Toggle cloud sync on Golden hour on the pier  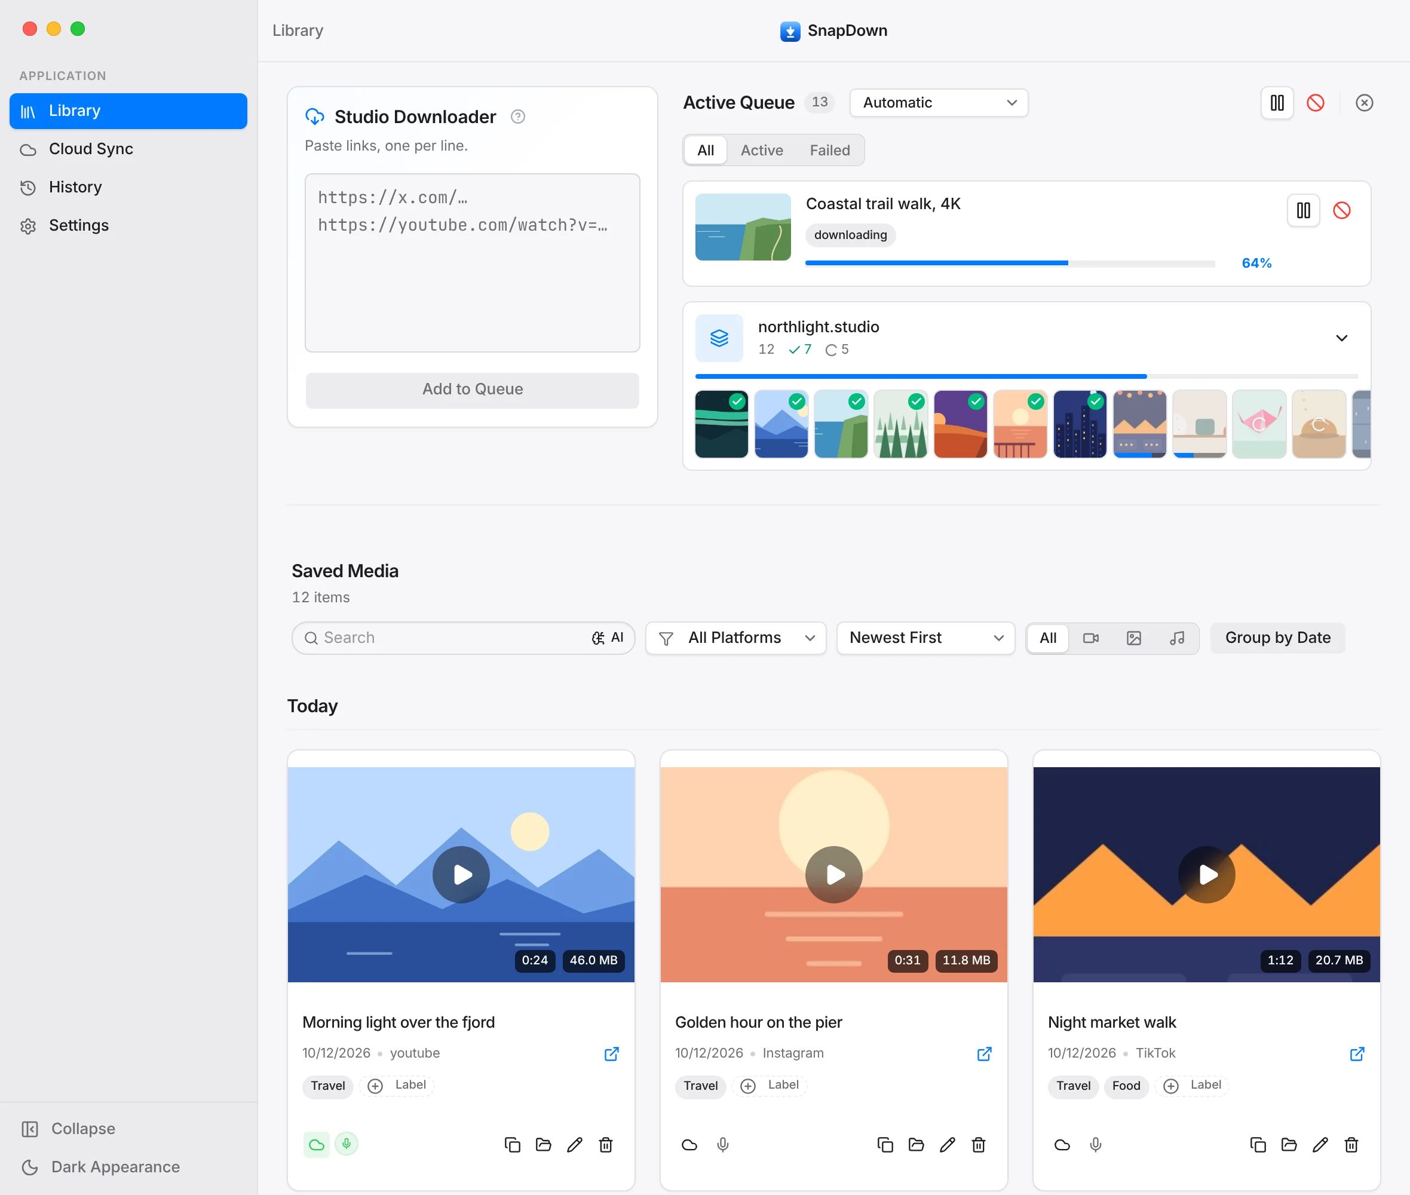point(689,1145)
